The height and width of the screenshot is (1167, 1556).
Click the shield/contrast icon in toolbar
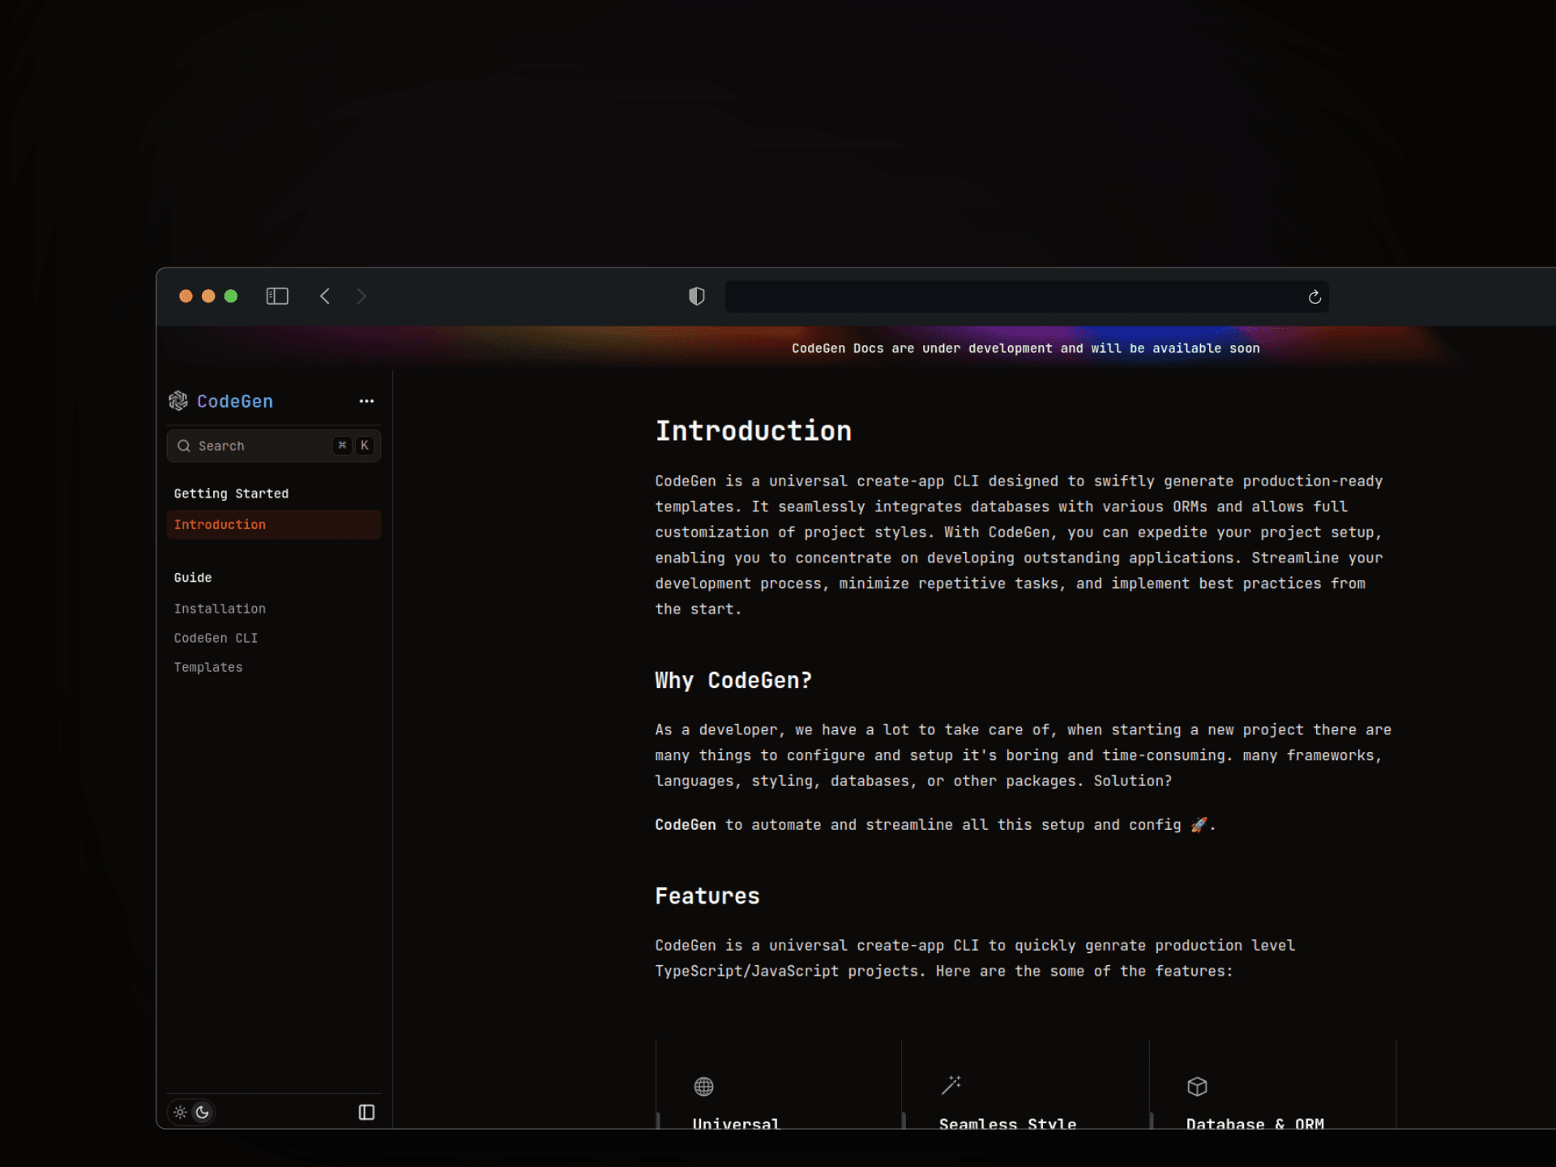696,297
